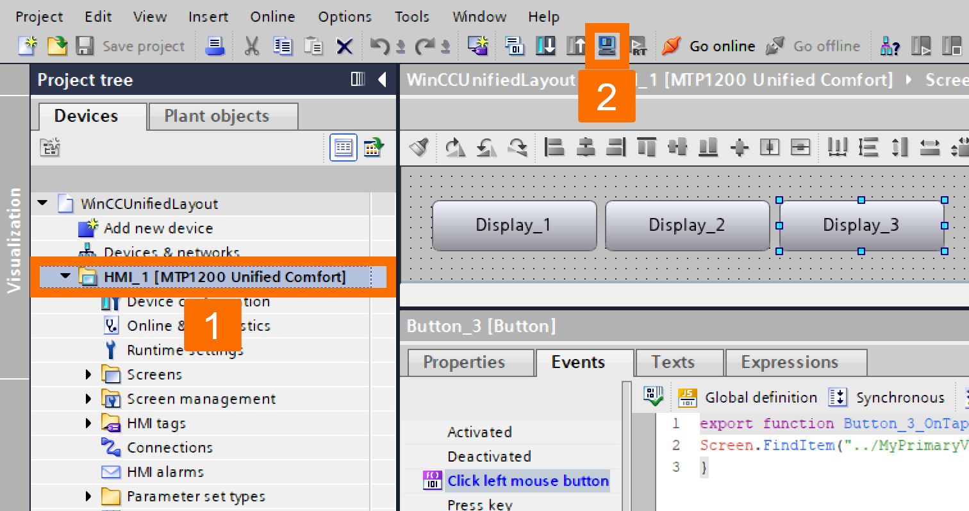969x511 pixels.
Task: Click the Start runtime RT icon
Action: [x=638, y=46]
